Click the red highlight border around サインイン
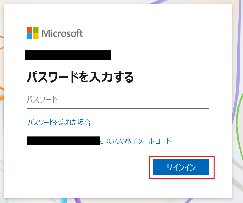The height and width of the screenshot is (203, 243). tap(182, 157)
